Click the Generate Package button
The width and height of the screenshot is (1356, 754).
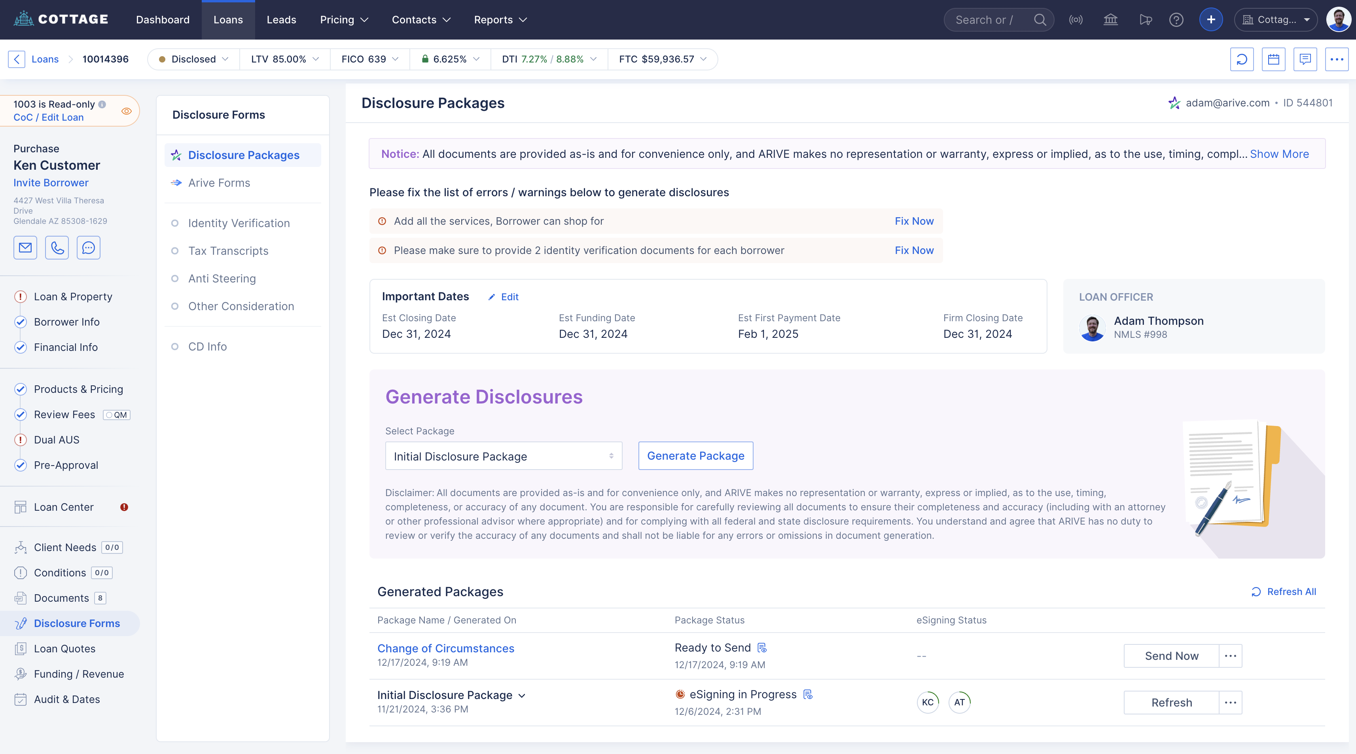(x=695, y=456)
